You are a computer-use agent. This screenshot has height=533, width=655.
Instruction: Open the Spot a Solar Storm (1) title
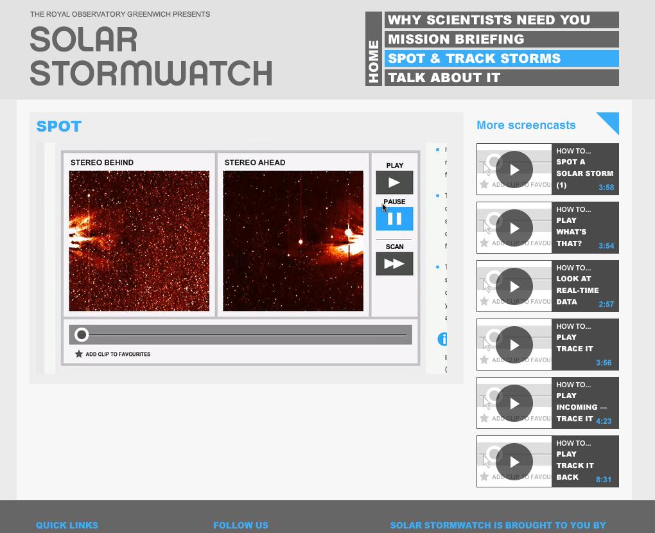584,173
